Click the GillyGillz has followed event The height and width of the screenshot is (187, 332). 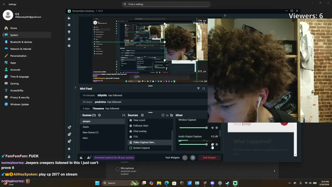tap(143, 95)
